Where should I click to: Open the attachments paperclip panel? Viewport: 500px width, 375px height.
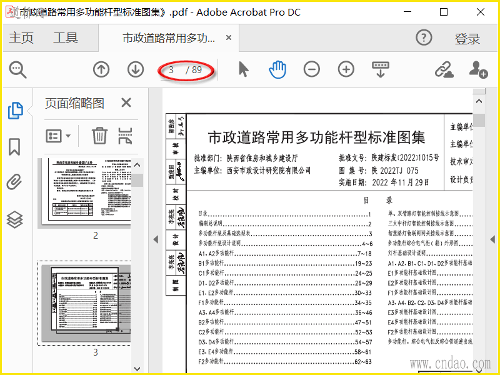pyautogui.click(x=14, y=182)
